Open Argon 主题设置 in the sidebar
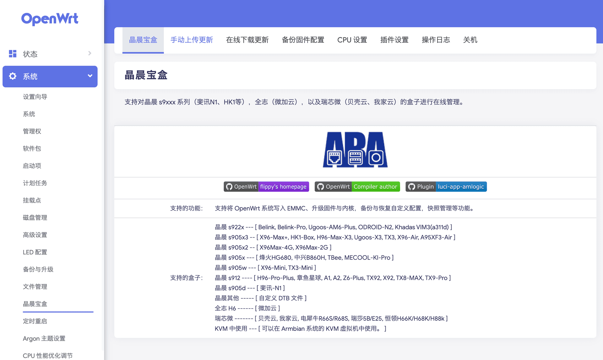The image size is (603, 360). (44, 338)
